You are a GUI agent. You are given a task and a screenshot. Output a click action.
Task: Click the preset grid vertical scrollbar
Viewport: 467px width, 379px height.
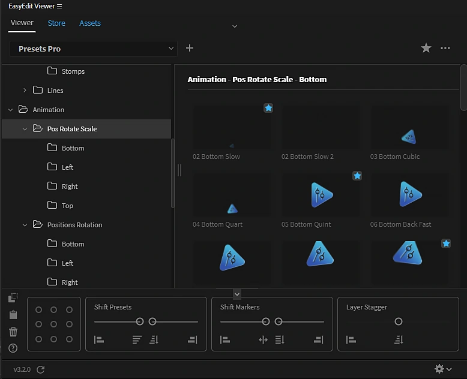tap(463, 88)
